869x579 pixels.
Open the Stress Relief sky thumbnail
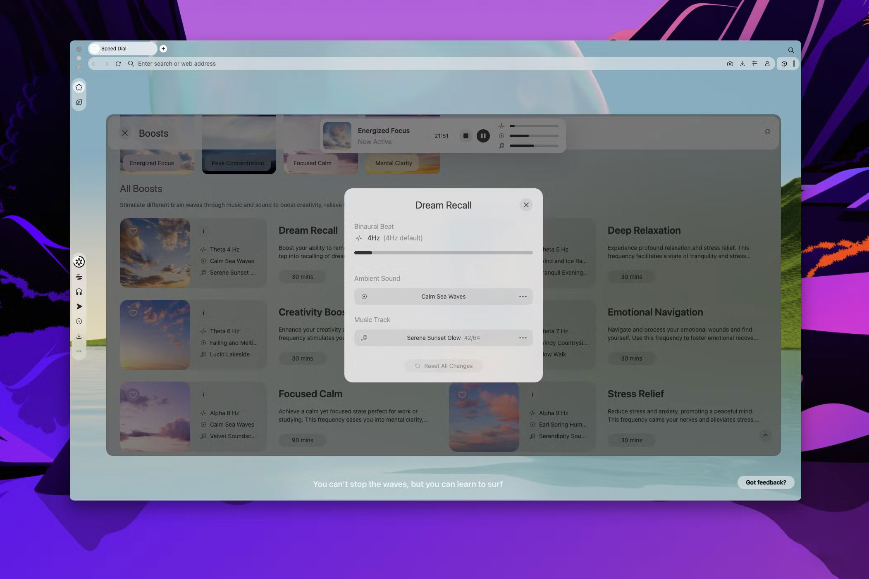(484, 417)
